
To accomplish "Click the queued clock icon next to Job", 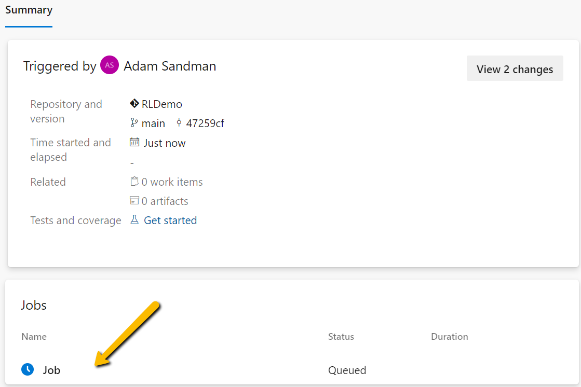I will tap(28, 369).
